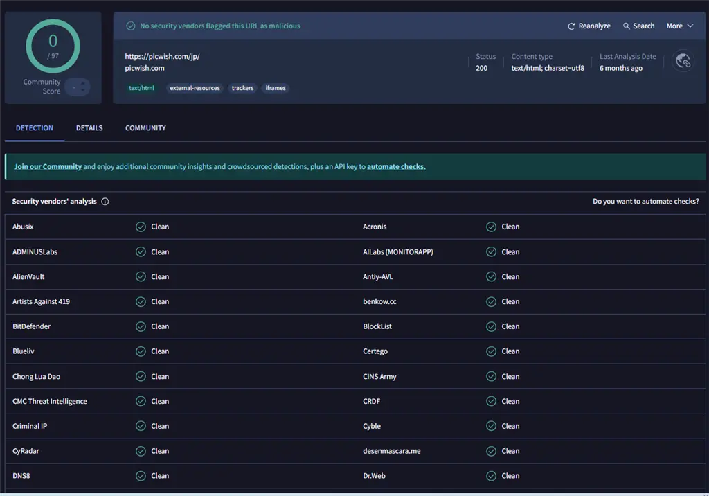Click the detection score circle showing 0/97
709x496 pixels.
click(53, 46)
